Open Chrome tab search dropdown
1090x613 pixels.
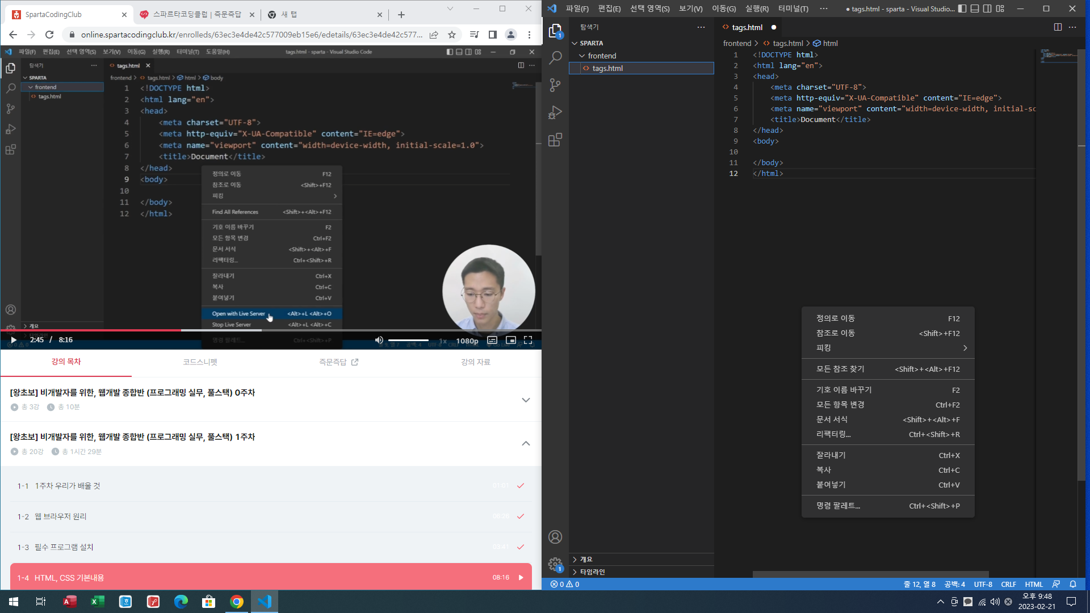[x=450, y=9]
